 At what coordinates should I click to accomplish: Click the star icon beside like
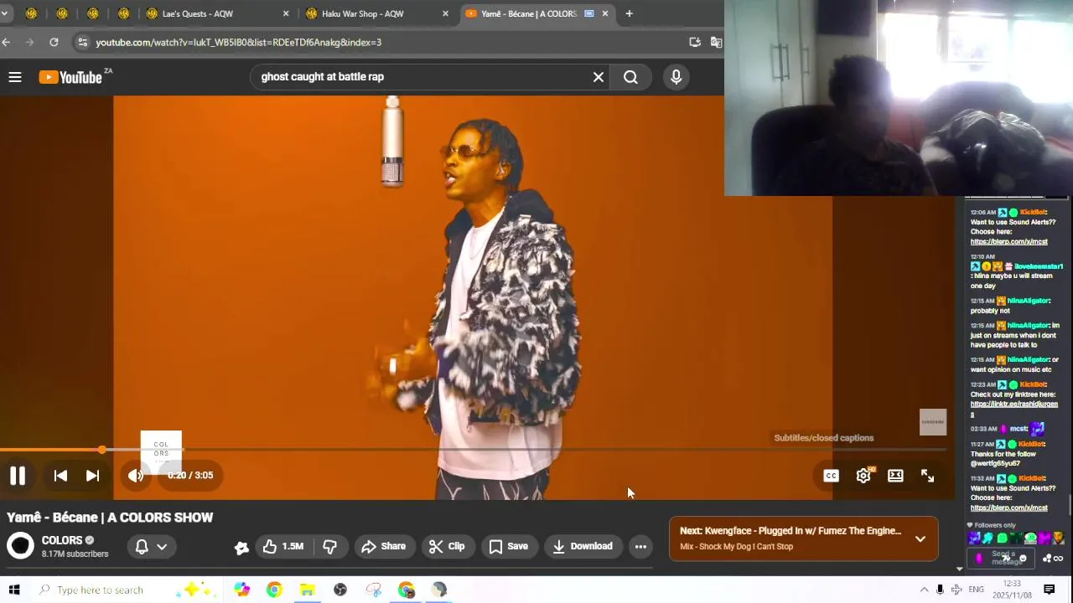click(x=241, y=548)
